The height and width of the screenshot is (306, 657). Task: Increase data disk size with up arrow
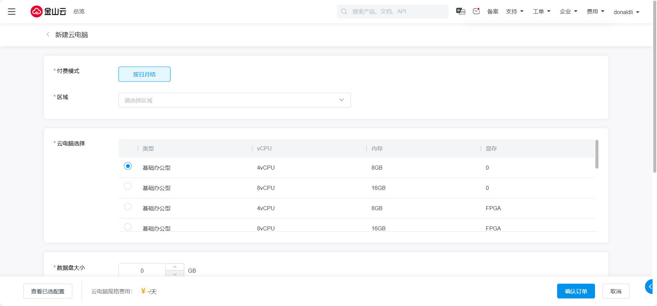pyautogui.click(x=175, y=267)
